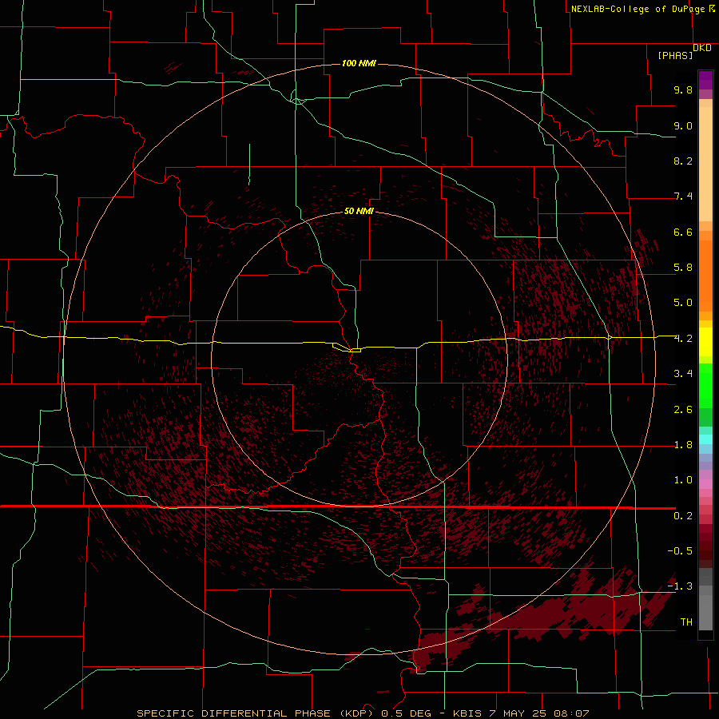Click the 50 NMI range ring label
719x719 pixels.
359,211
